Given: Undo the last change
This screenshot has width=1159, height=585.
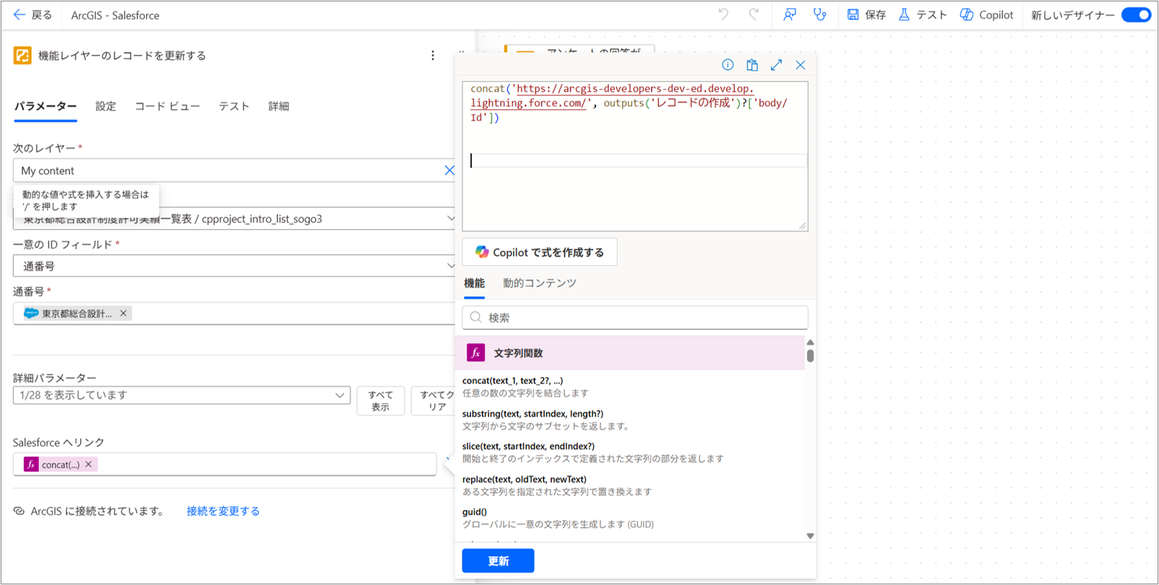Looking at the screenshot, I should click(723, 15).
